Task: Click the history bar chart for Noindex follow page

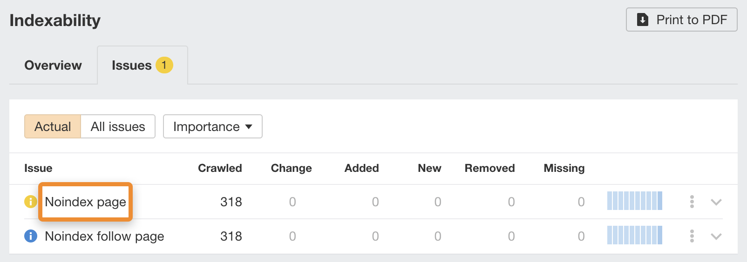Action: (634, 235)
